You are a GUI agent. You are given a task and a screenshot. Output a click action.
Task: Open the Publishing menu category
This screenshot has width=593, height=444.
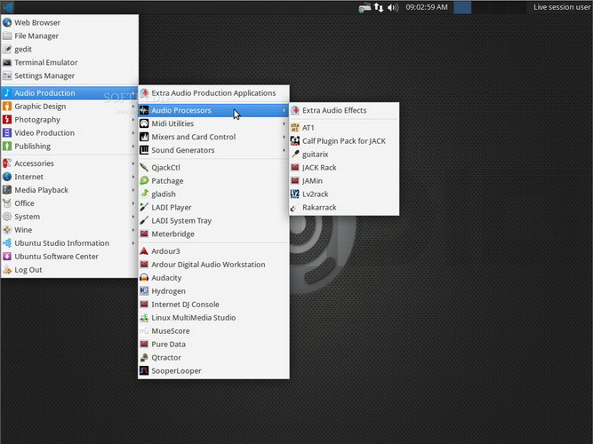pyautogui.click(x=69, y=147)
